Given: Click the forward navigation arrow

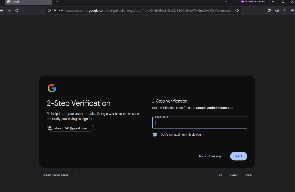Looking at the screenshot, I should pos(9,11).
